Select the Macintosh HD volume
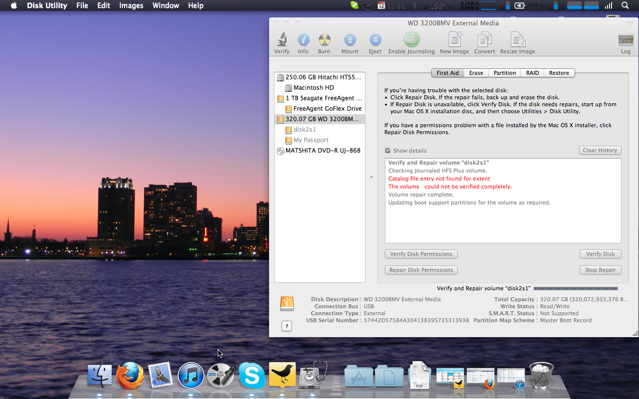Screen dimensions: 639x399 [319, 88]
